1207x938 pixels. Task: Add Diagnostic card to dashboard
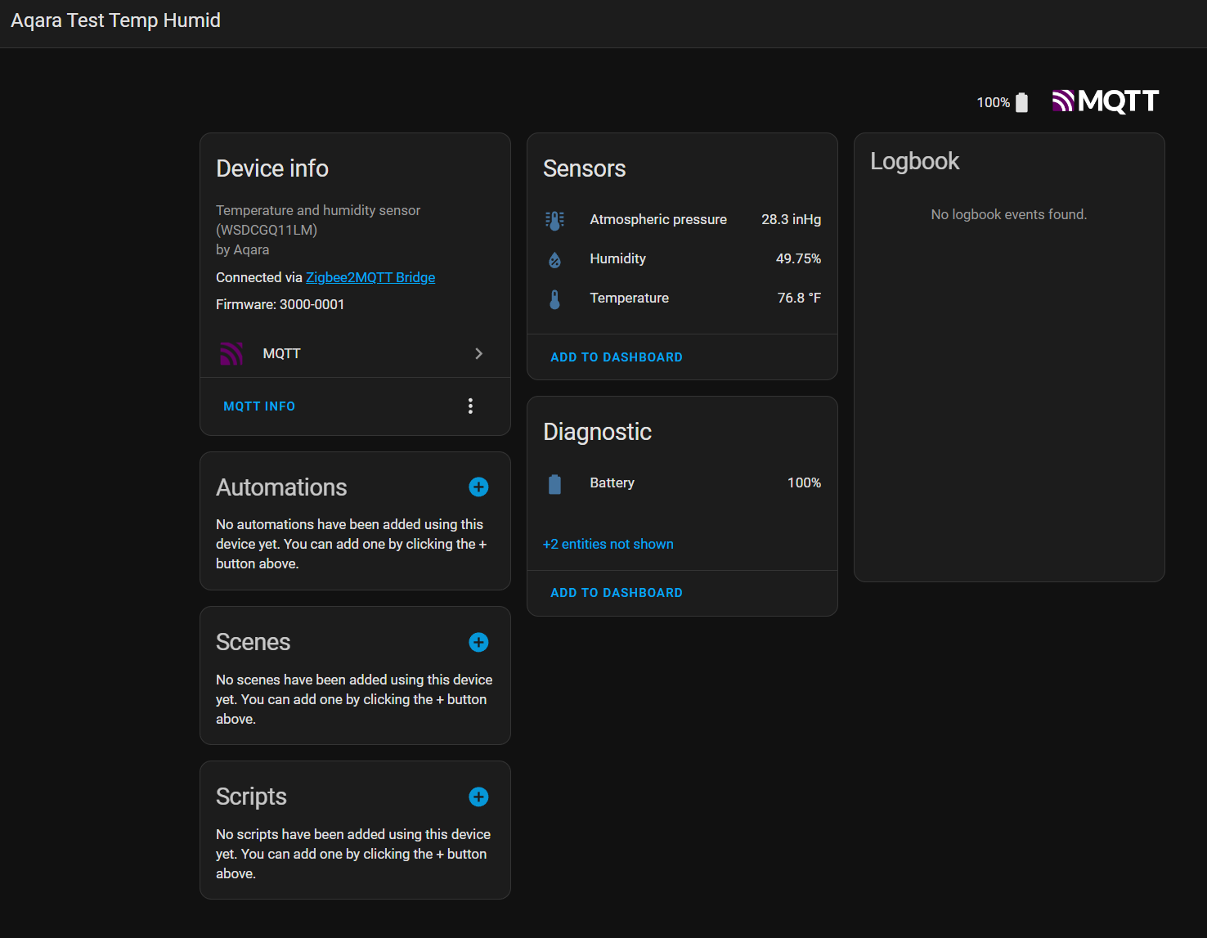[616, 593]
